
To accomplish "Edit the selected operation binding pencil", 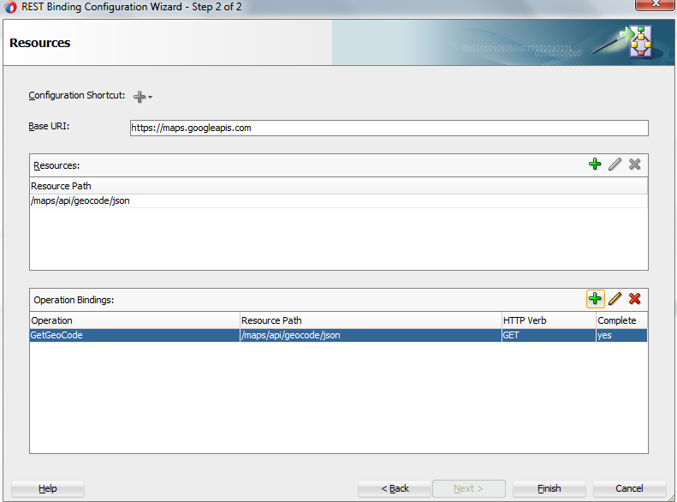I will click(x=615, y=298).
